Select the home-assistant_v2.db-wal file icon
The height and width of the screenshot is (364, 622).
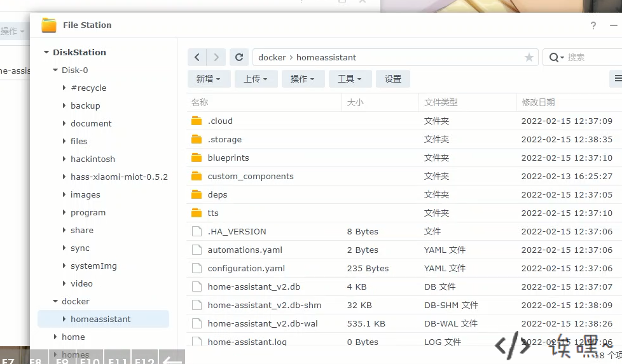point(197,323)
